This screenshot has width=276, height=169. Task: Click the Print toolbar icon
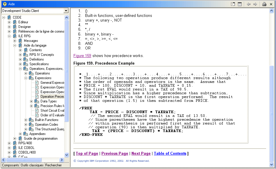(264, 4)
